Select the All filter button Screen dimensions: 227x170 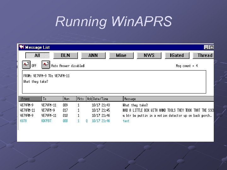[x=37, y=55]
